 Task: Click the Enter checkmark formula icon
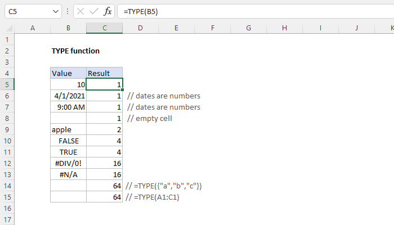point(94,11)
